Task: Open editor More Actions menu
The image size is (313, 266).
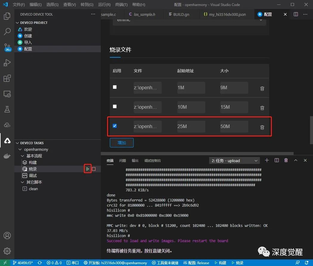Action: (305, 14)
